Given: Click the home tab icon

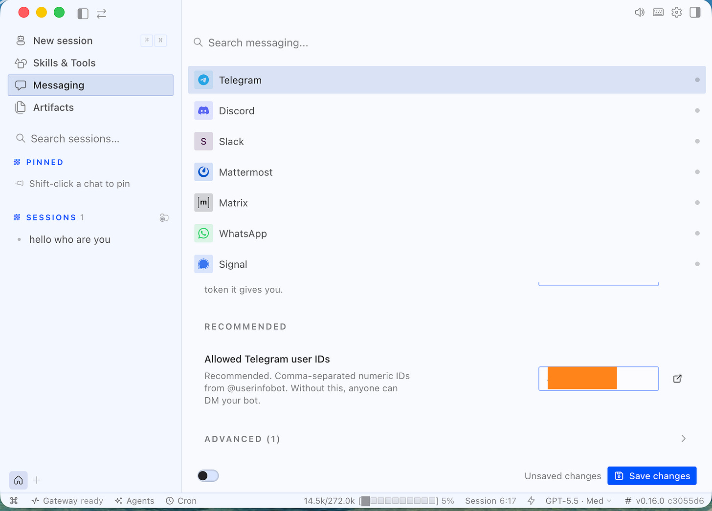Looking at the screenshot, I should click(x=19, y=480).
